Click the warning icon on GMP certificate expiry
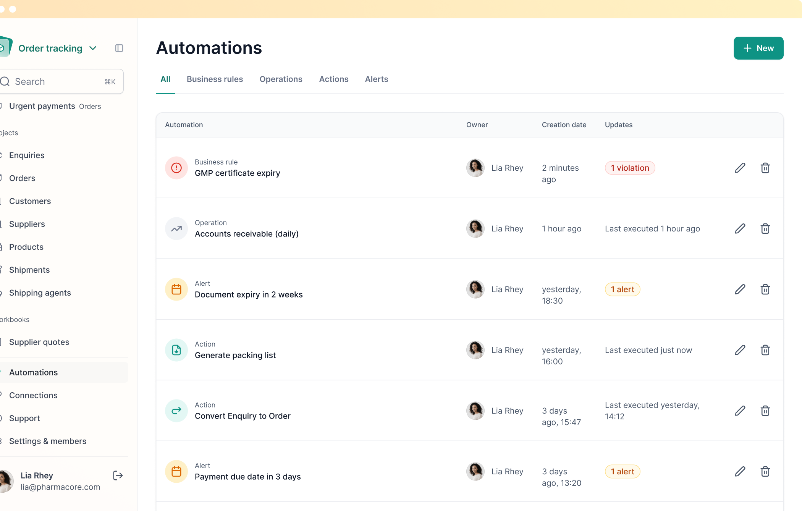Screen dimensions: 802x511 pos(176,168)
